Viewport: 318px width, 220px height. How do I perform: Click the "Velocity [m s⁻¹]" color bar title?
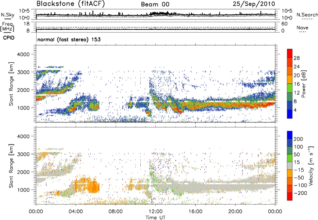point(311,166)
